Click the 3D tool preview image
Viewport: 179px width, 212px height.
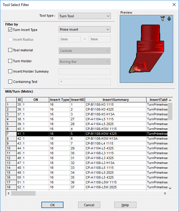[146, 49]
